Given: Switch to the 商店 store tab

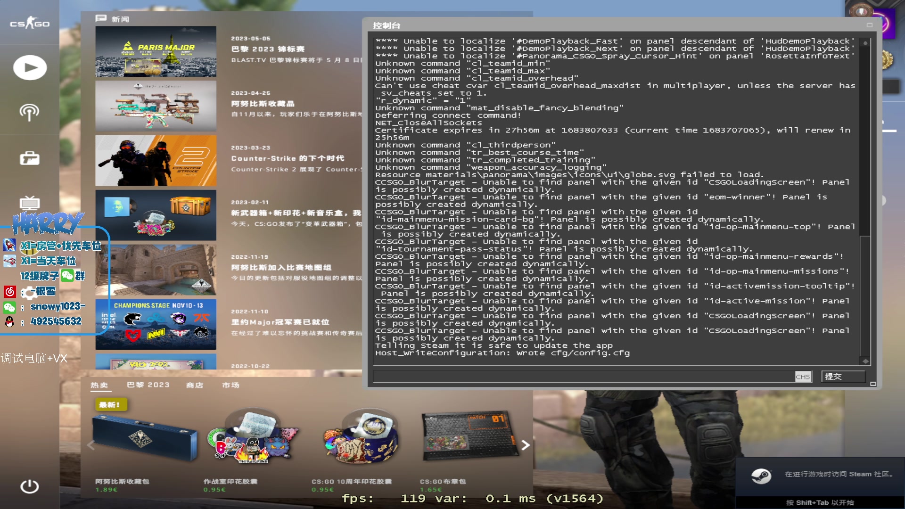Looking at the screenshot, I should point(195,385).
